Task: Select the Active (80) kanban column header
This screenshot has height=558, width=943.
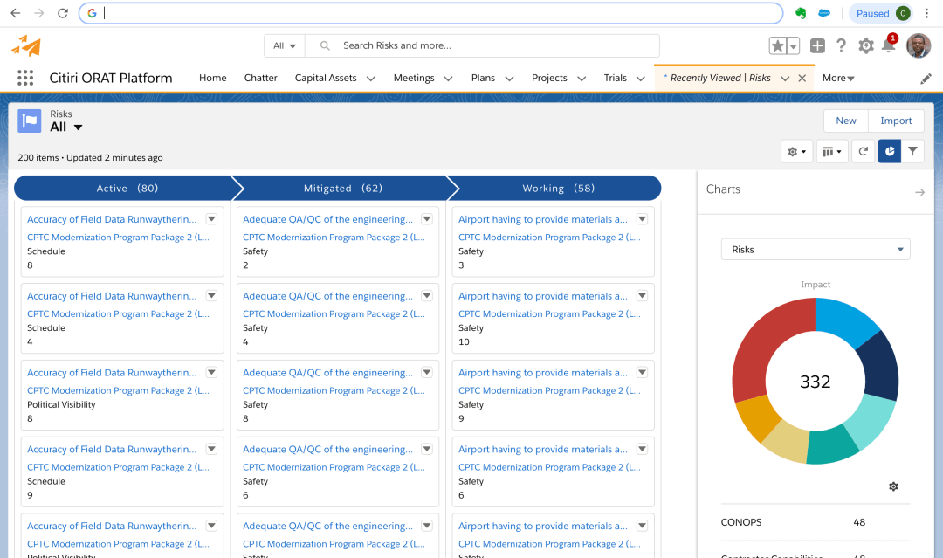Action: (127, 189)
